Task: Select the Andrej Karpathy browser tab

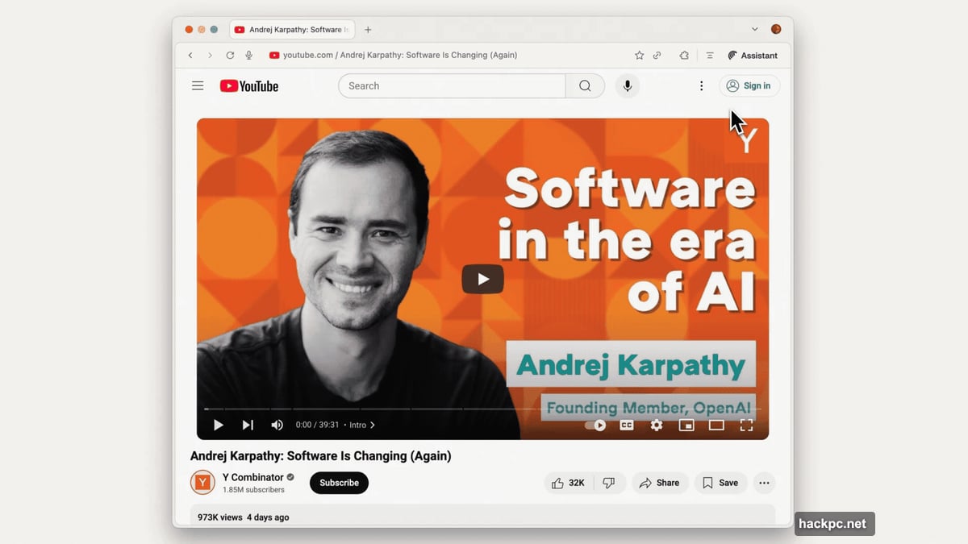Action: (292, 28)
